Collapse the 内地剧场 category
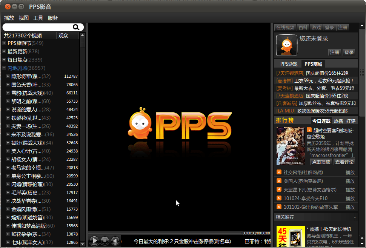This screenshot has height=248, width=366. coord(4,68)
